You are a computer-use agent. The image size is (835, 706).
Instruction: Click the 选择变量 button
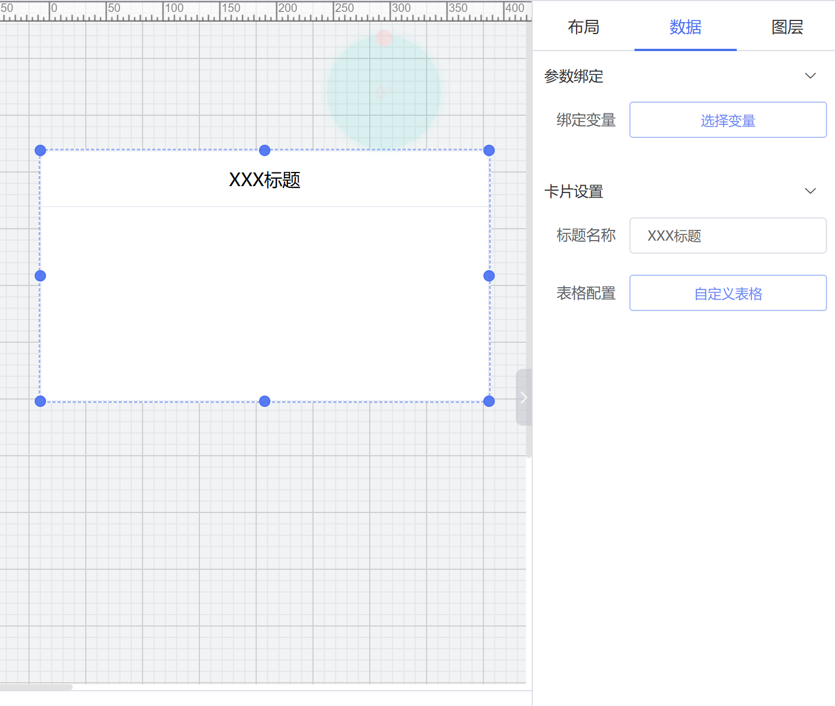point(728,120)
